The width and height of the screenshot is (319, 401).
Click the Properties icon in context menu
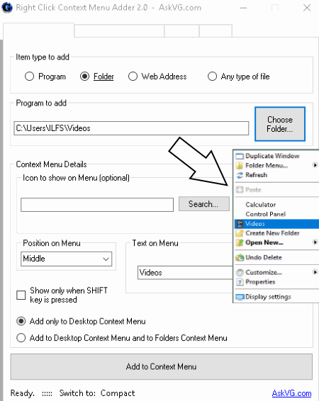[240, 282]
